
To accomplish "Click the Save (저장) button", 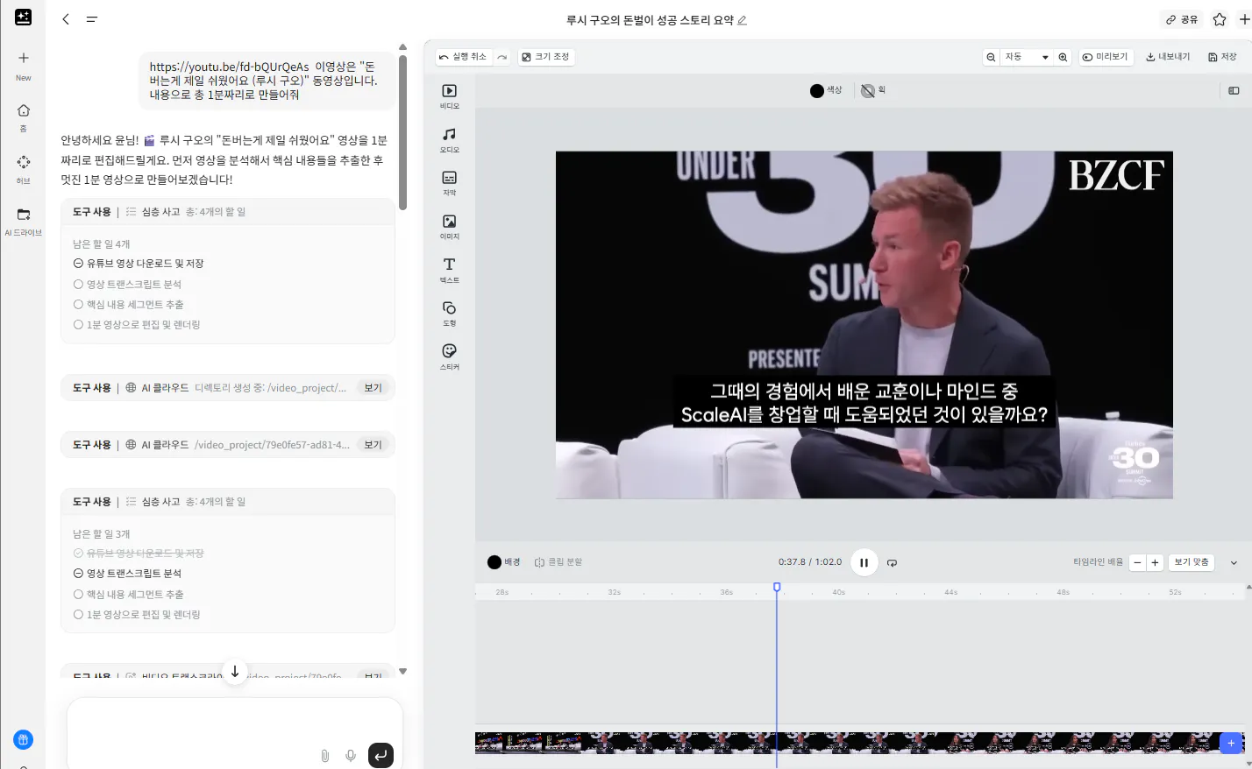I will point(1222,57).
